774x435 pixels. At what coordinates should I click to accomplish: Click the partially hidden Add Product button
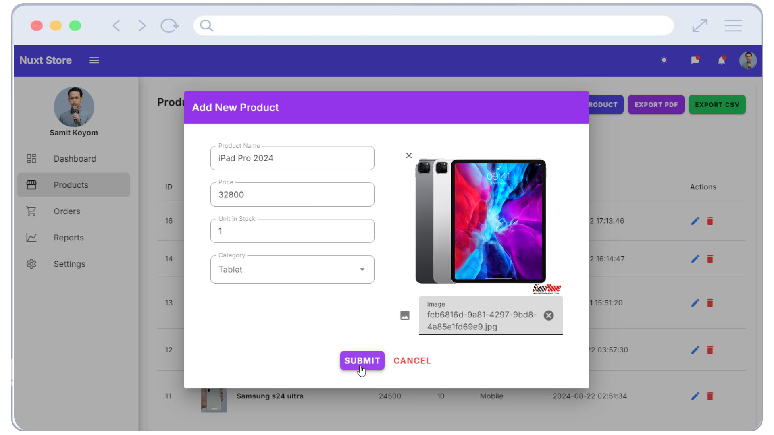(606, 105)
